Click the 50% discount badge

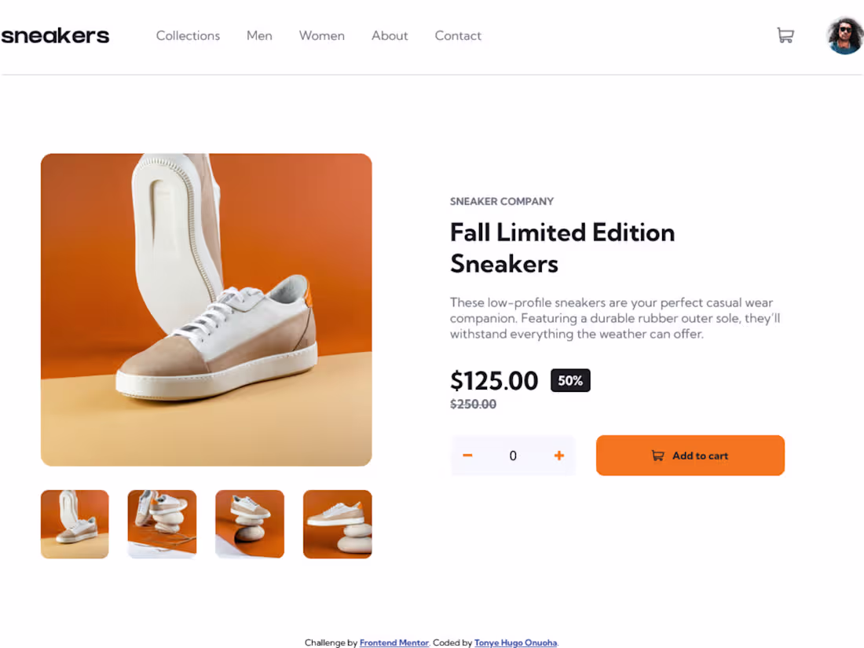[570, 380]
